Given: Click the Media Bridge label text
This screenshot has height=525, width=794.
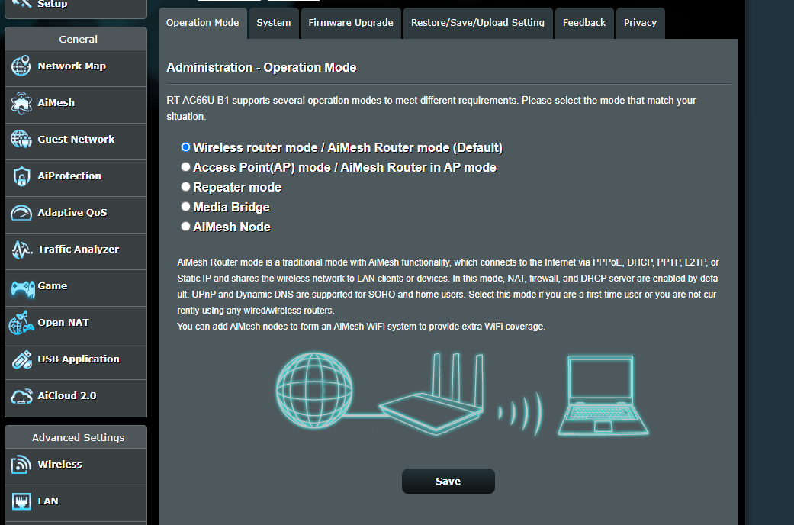Looking at the screenshot, I should [x=231, y=207].
